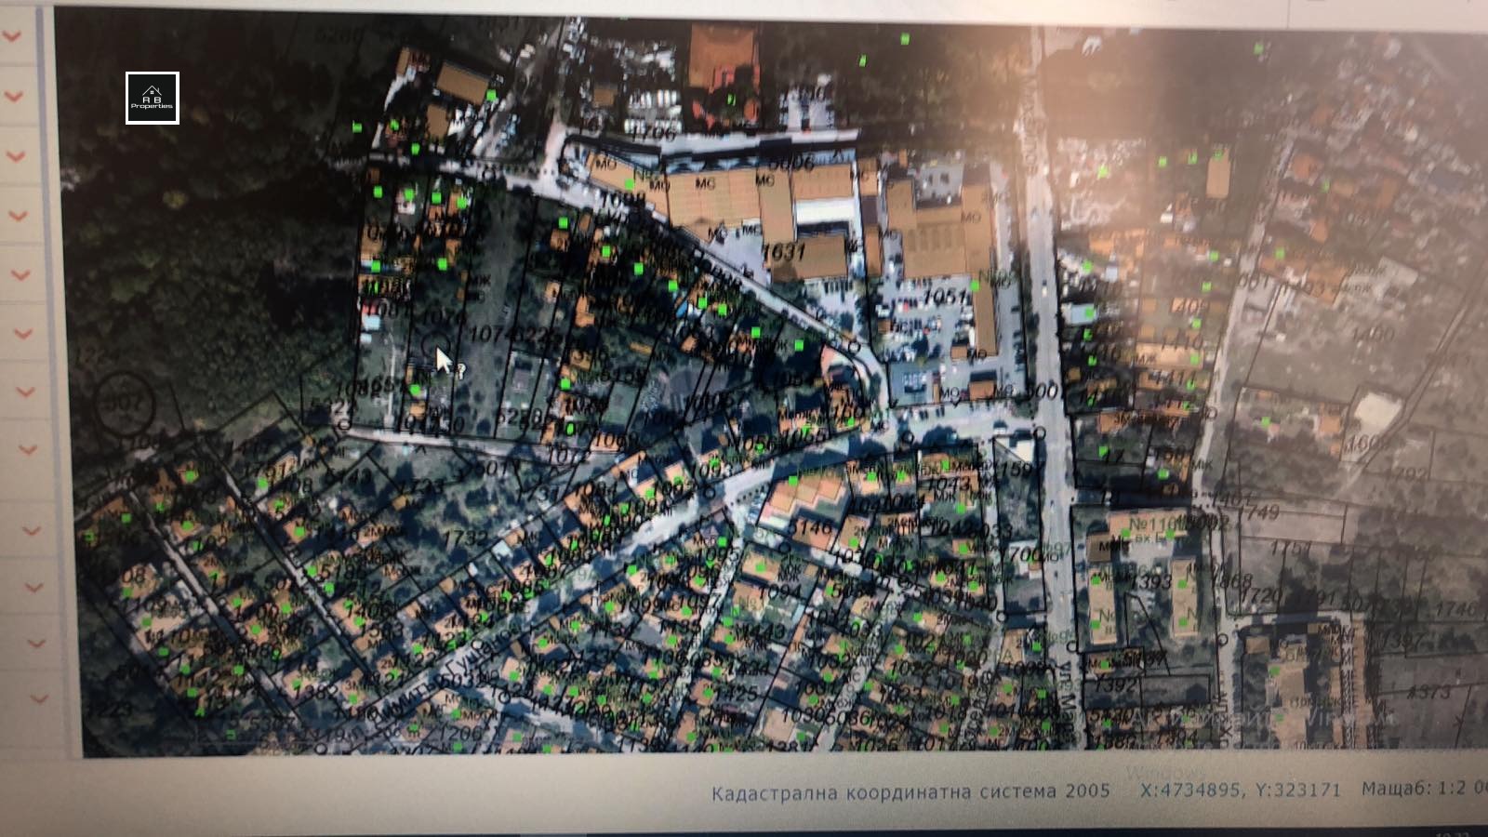Expand the second red chevron from top
Screen dimensions: 1488x837
pos(13,96)
